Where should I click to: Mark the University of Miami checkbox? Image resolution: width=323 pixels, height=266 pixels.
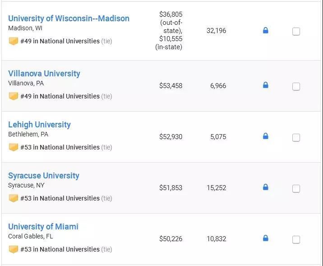(x=296, y=240)
